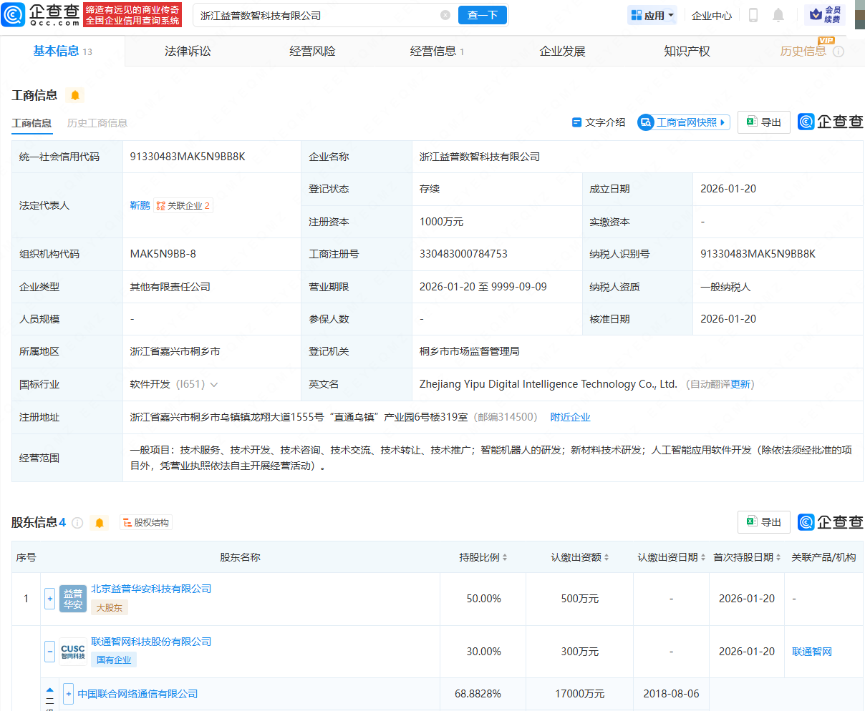Switch to the 历史工商信息 tab
The image size is (865, 711).
pos(97,122)
